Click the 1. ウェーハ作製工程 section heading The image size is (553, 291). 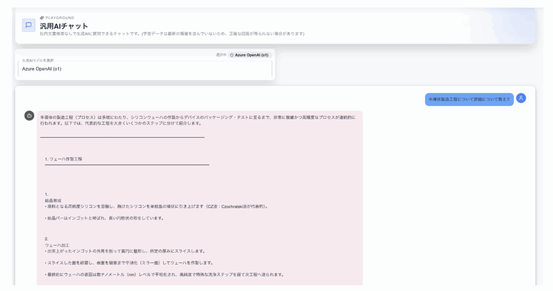[63, 159]
